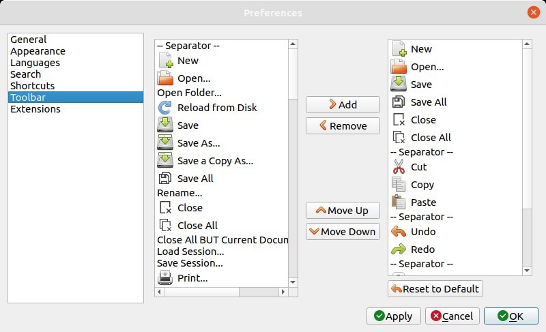Click Reset to Default button
This screenshot has width=546, height=332.
(435, 289)
